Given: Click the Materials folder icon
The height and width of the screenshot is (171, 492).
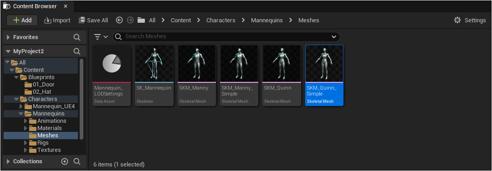Looking at the screenshot, I should click(33, 128).
